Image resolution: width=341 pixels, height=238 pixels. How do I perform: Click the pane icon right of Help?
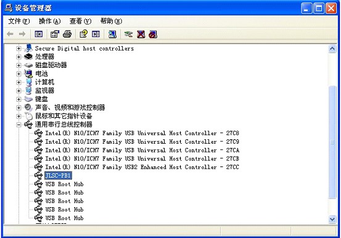(96, 34)
